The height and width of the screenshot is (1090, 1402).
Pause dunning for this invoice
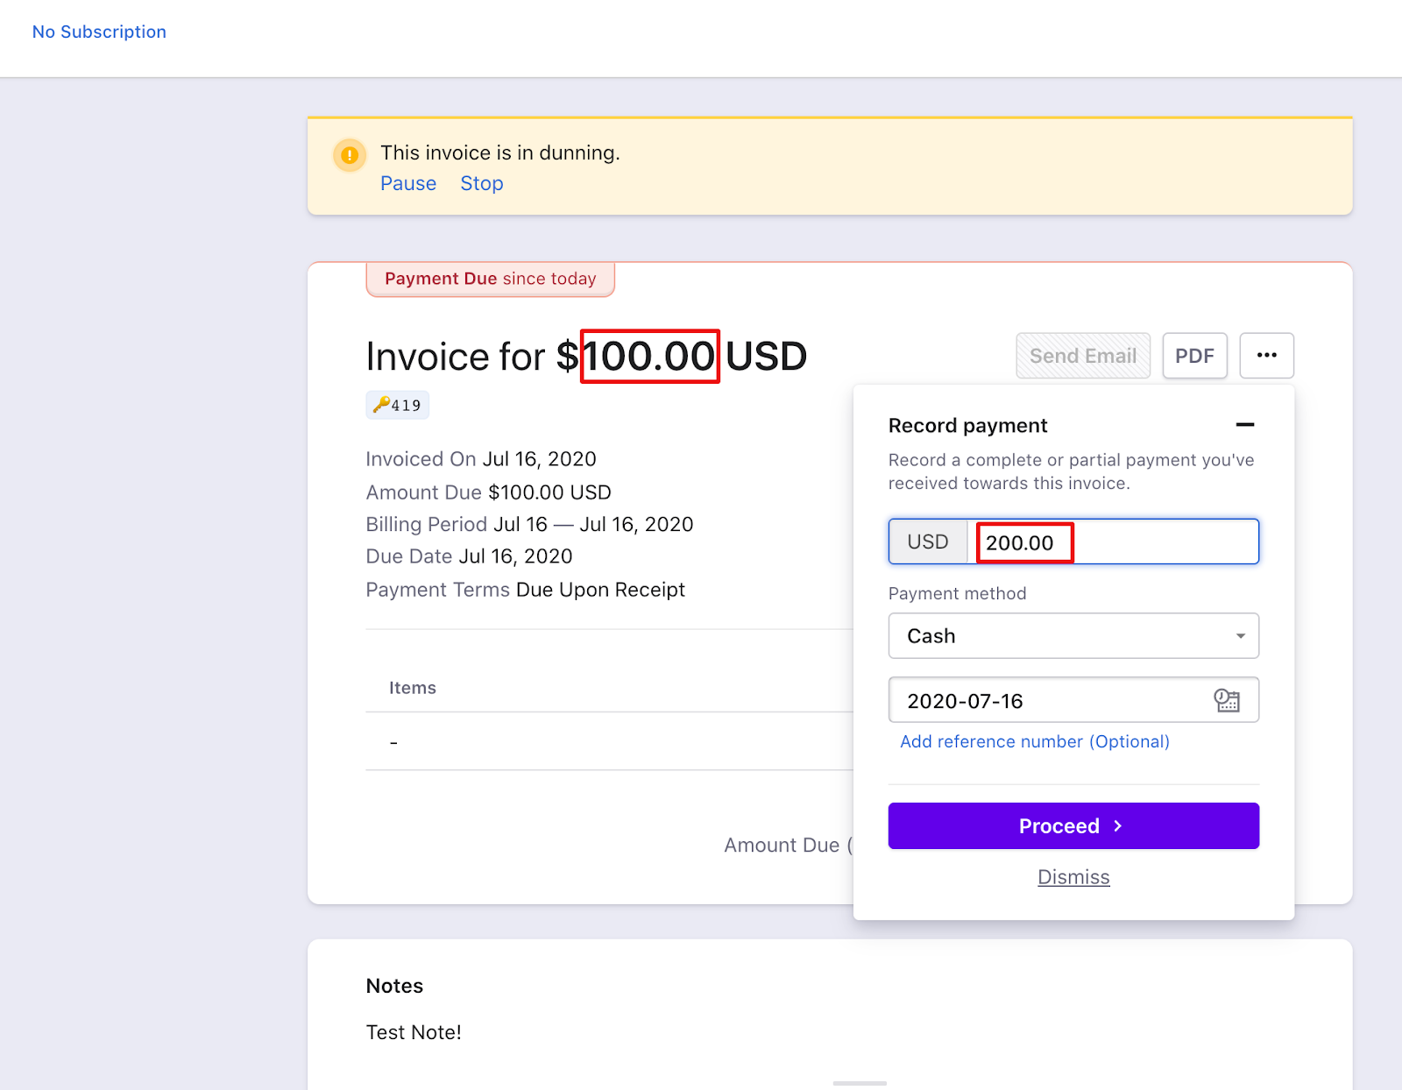point(408,184)
